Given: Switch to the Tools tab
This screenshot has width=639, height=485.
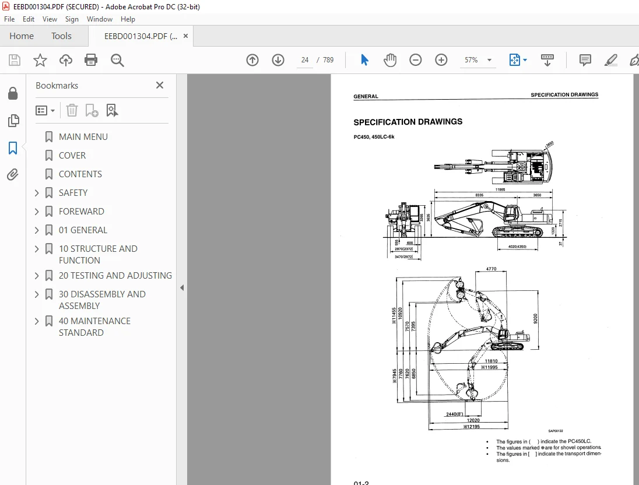Looking at the screenshot, I should (x=61, y=36).
